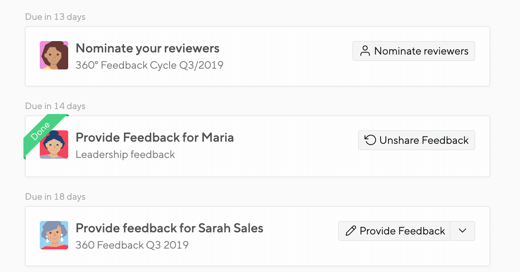Open Provide feedback for Sarah Sales title

pos(169,228)
